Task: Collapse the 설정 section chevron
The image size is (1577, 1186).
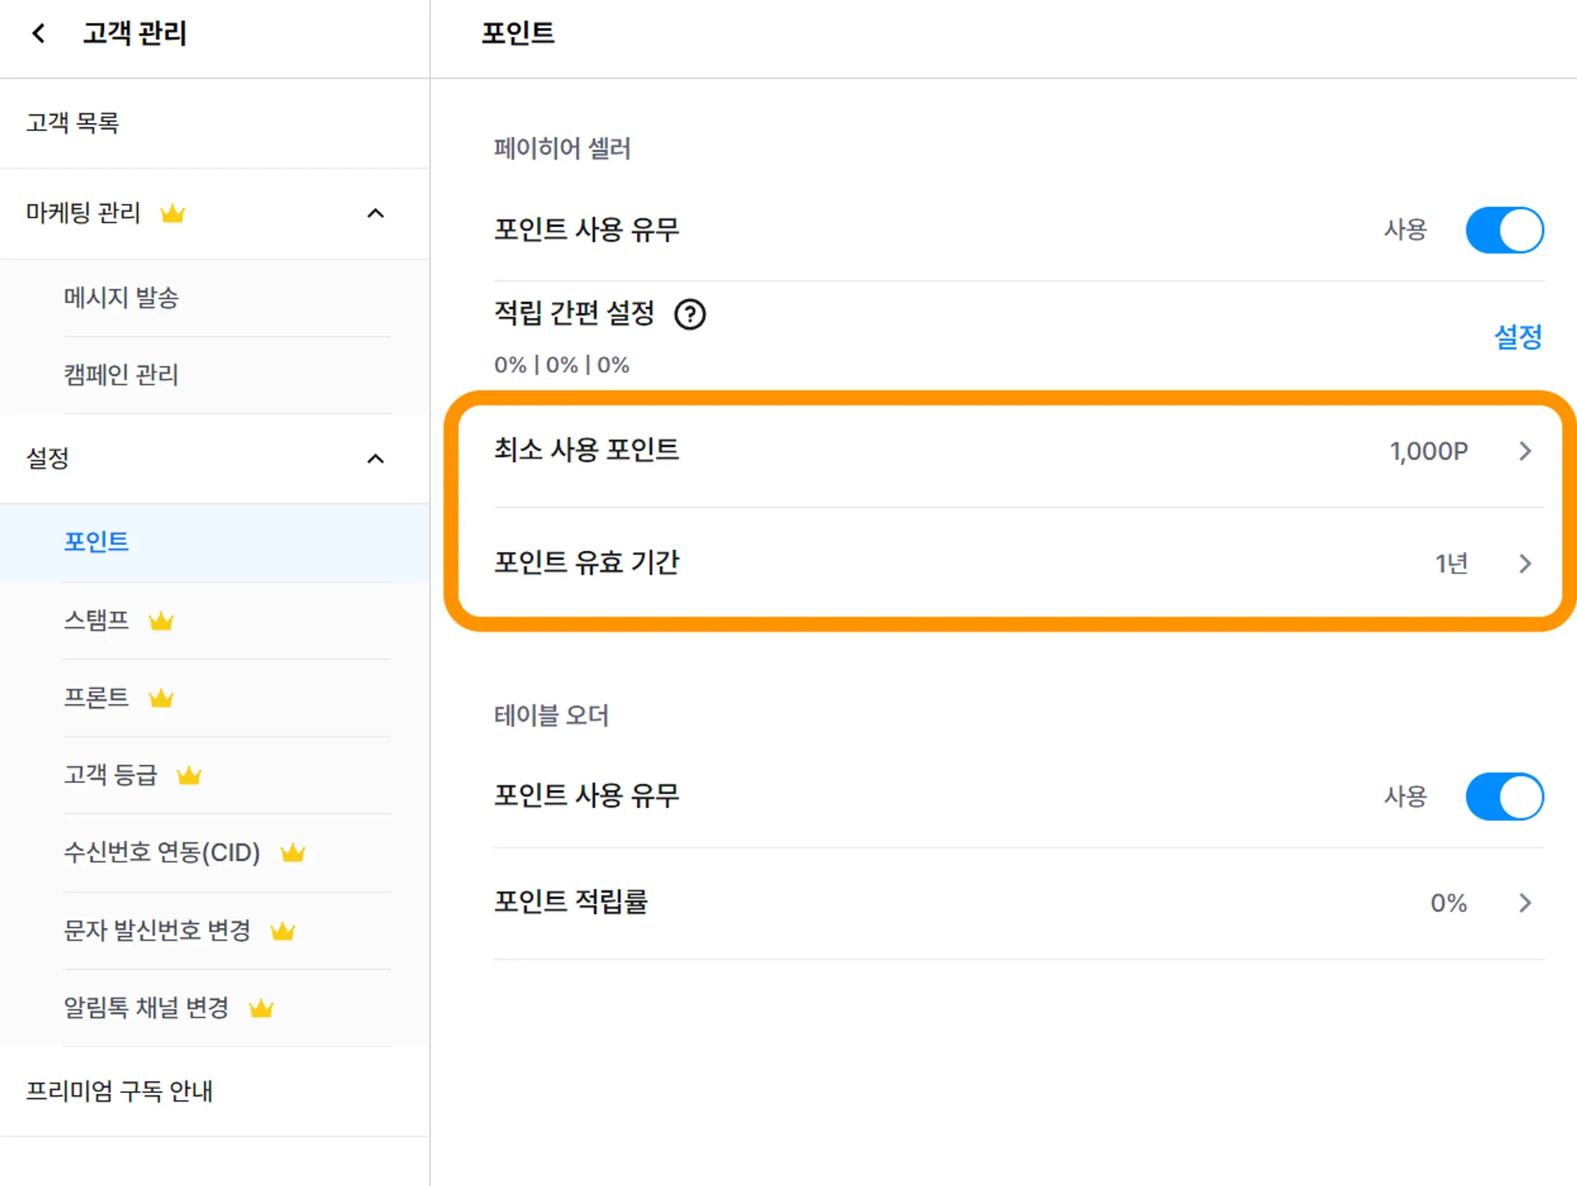Action: coord(376,459)
